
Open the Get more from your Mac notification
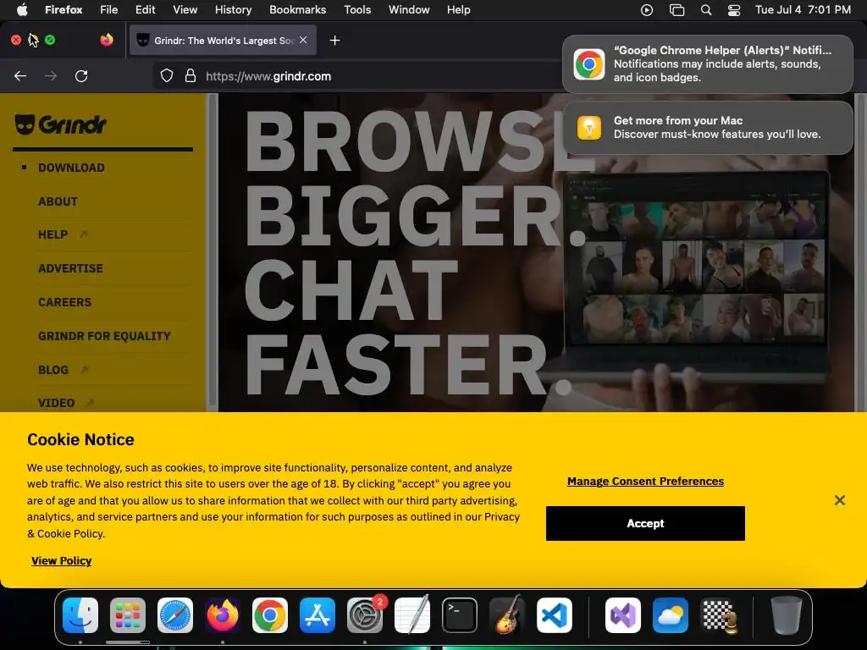click(708, 128)
